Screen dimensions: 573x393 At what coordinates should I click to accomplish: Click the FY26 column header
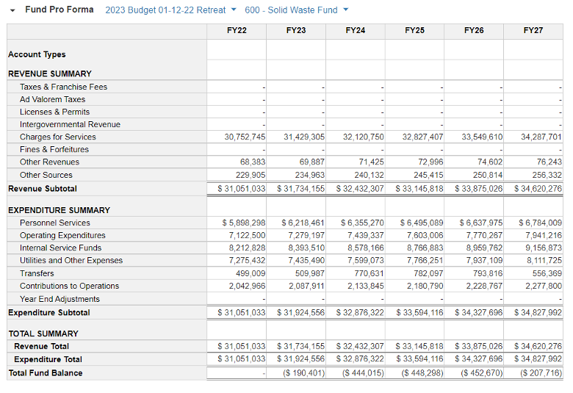[x=474, y=30]
